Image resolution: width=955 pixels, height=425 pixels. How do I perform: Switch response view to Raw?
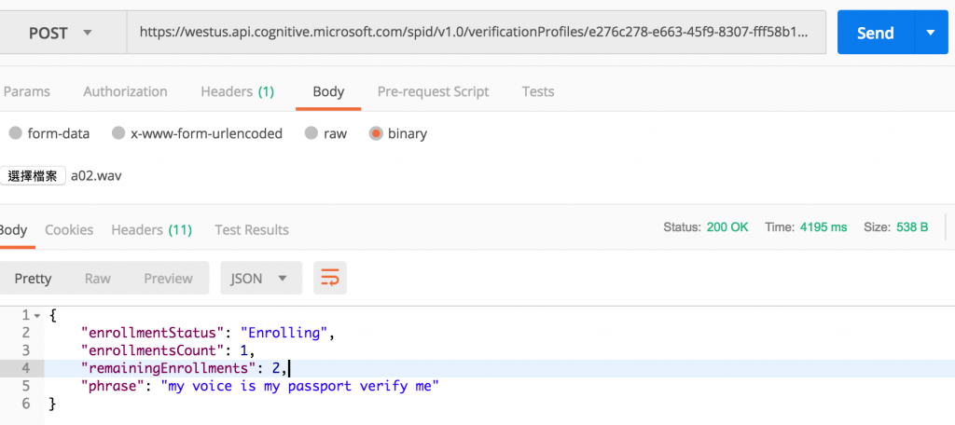coord(97,279)
